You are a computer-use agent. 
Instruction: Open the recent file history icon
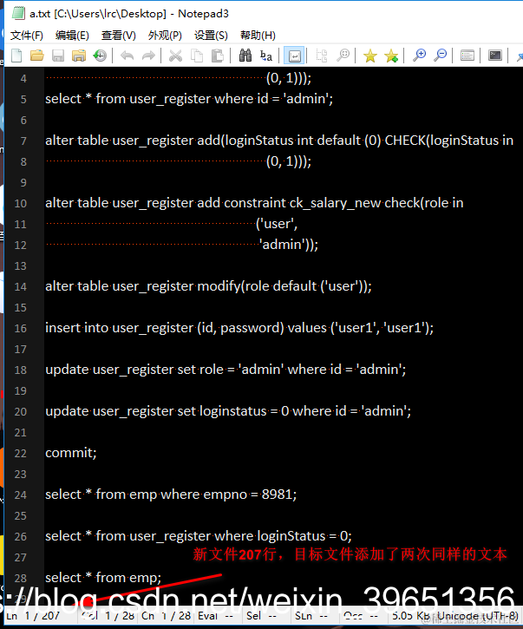100,56
